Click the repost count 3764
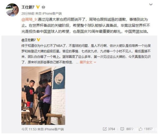The height and width of the screenshot is (134, 161). tap(111, 129)
